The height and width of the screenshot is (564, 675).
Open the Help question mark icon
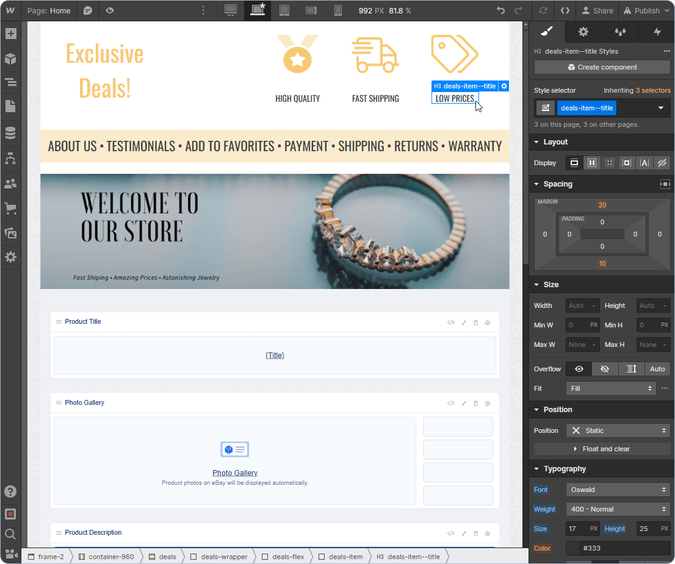click(10, 491)
